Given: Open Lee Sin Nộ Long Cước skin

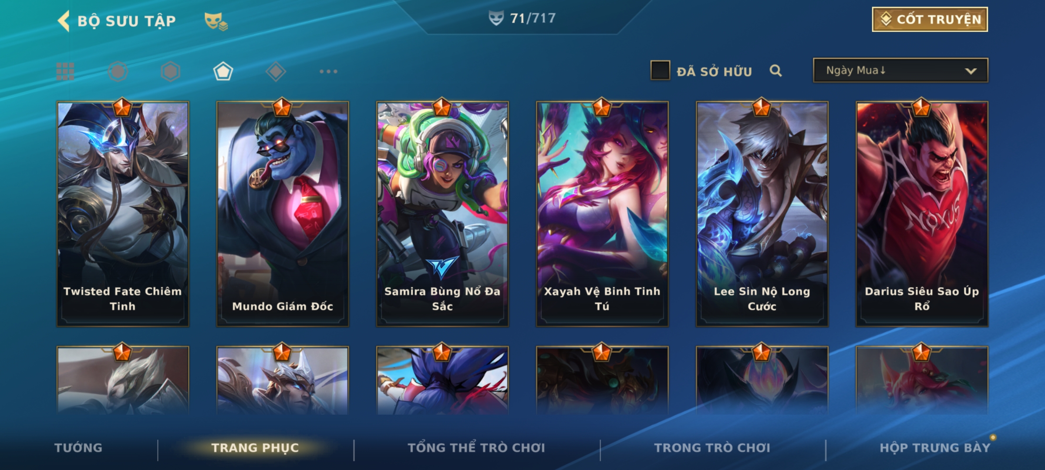Looking at the screenshot, I should click(x=762, y=213).
